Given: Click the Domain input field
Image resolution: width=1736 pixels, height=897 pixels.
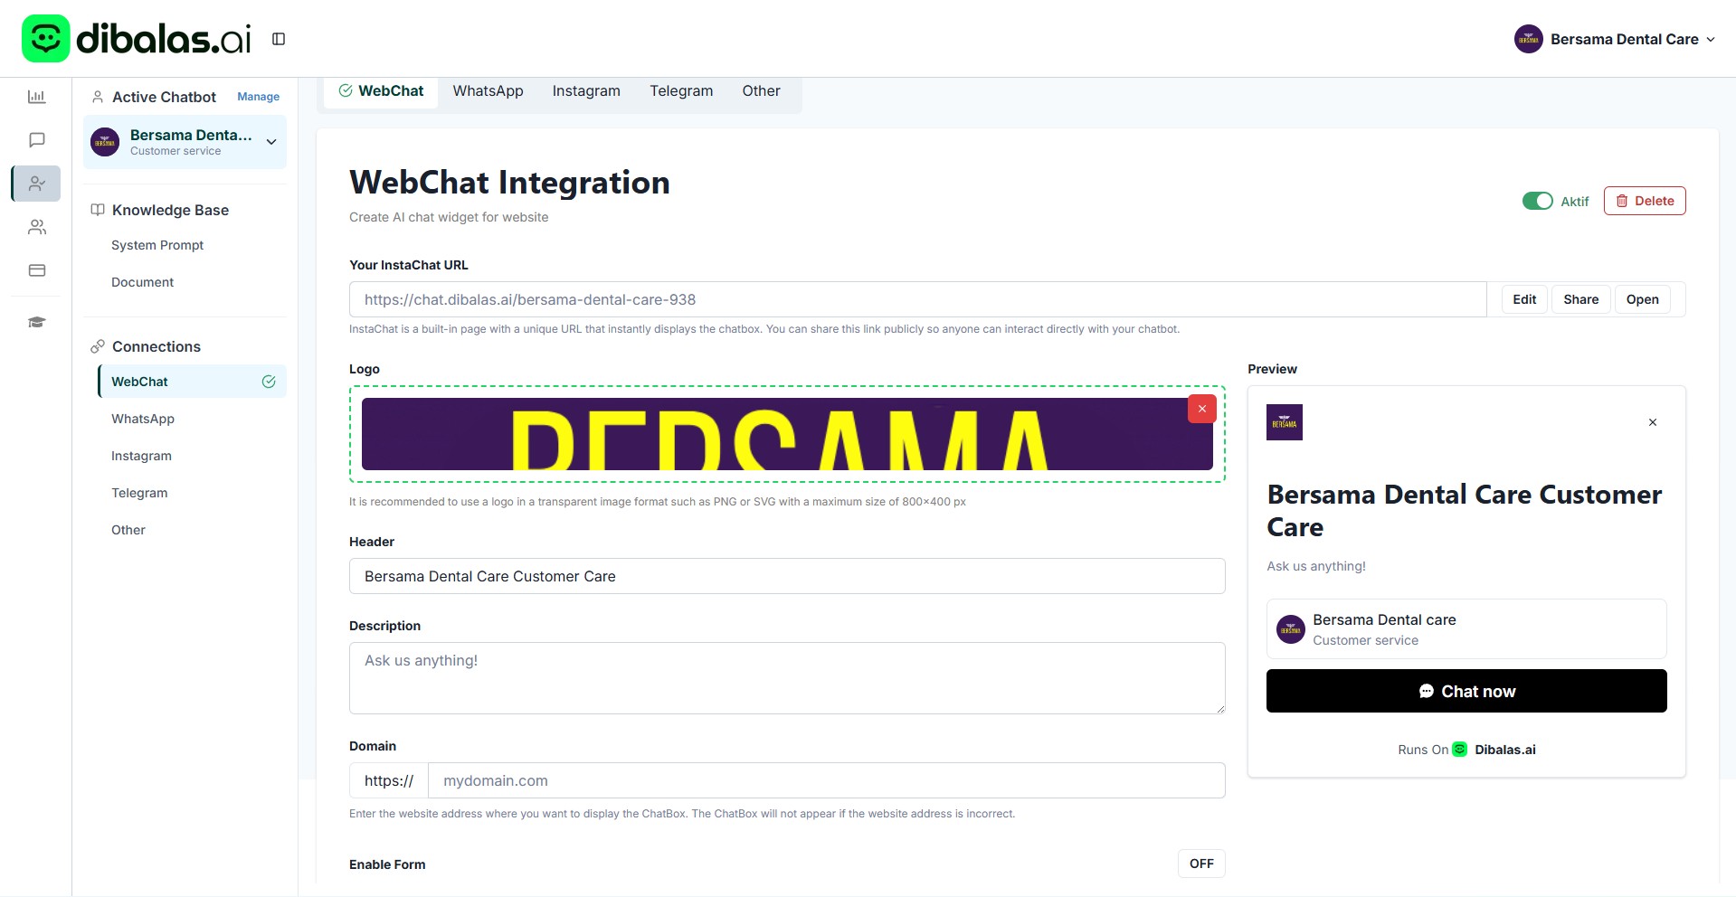Looking at the screenshot, I should tap(825, 780).
